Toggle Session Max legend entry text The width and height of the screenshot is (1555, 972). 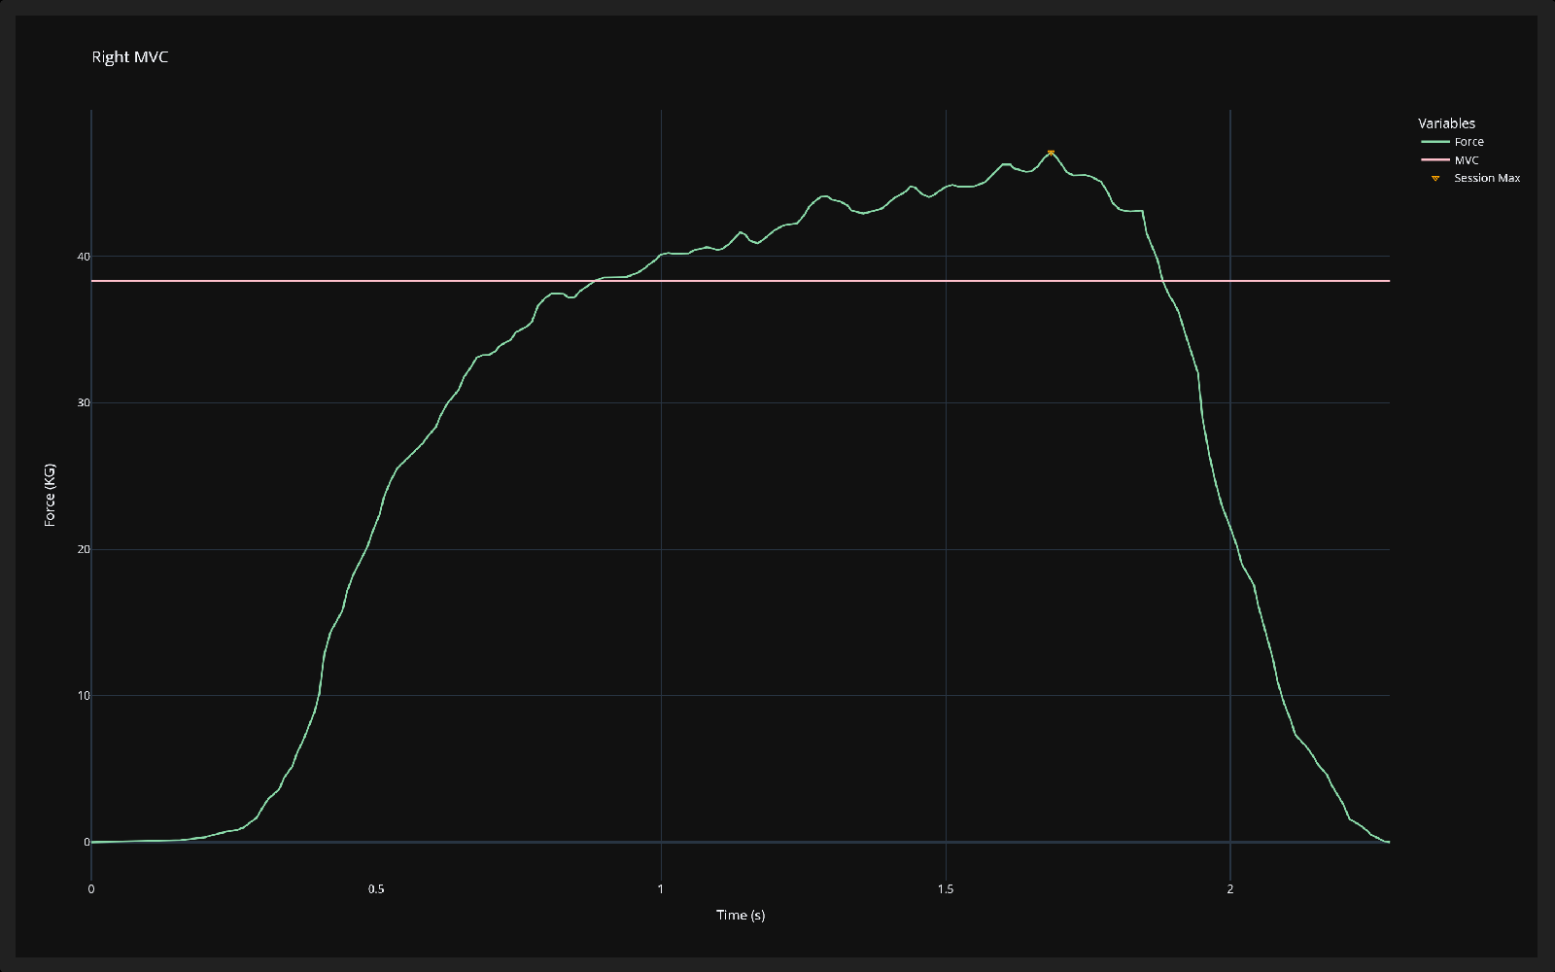click(1486, 178)
